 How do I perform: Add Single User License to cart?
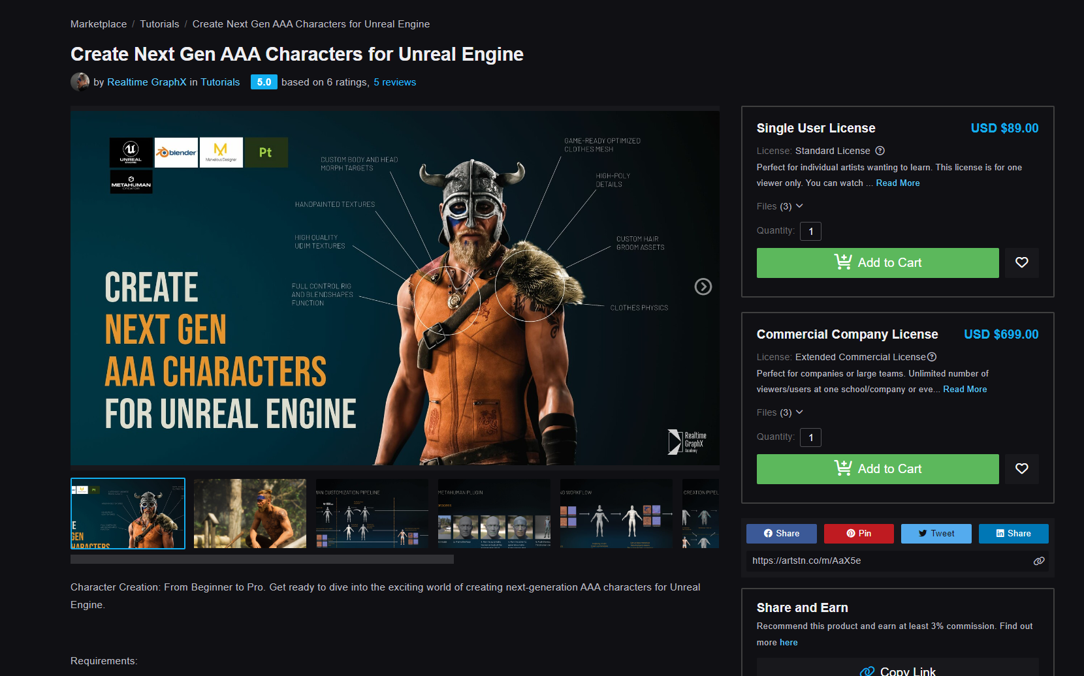pyautogui.click(x=878, y=263)
